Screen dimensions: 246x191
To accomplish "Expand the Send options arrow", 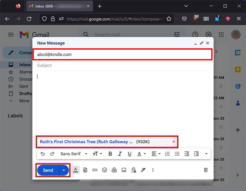I will click(x=64, y=170).
